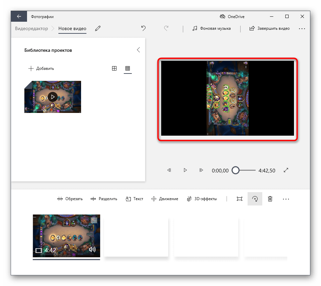321x286 pixels.
Task: Switch library to large grid view
Action: click(114, 68)
